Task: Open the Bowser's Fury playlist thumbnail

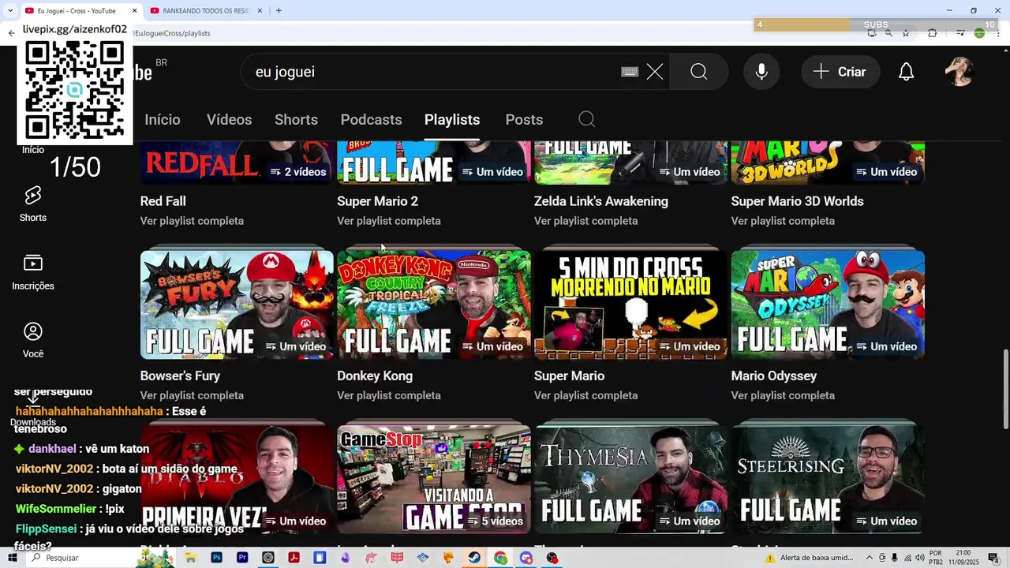Action: [x=237, y=305]
